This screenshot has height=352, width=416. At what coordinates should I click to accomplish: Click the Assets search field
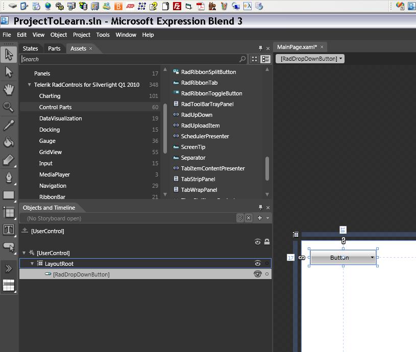[128, 59]
